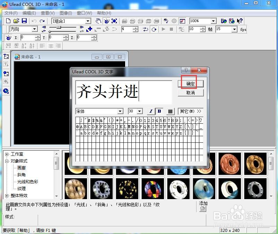Image resolution: width=278 pixels, height=234 pixels.
Task: Select 画廊 in the tree
Action: click(21, 168)
